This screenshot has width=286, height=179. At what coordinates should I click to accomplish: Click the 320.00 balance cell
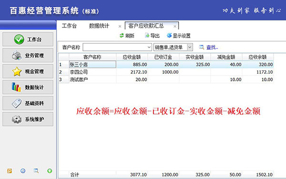pyautogui.click(x=258, y=65)
